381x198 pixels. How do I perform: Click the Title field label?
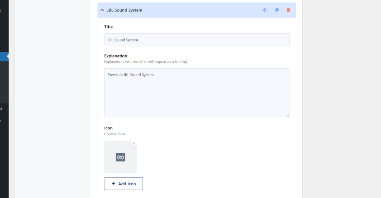pos(108,27)
